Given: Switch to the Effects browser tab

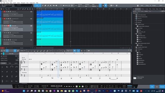Looking at the screenshot, I should click(x=143, y=9).
